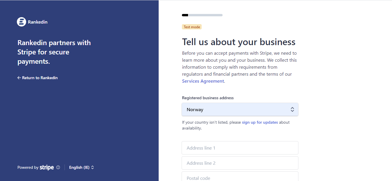Image resolution: width=392 pixels, height=181 pixels.
Task: Follow the sign up for updates link
Action: (x=260, y=122)
